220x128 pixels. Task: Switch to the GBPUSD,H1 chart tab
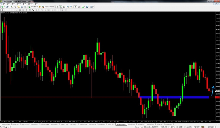pyautogui.click(x=74, y=124)
